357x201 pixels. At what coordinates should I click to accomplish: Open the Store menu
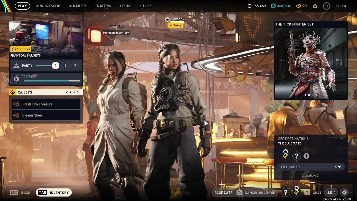(x=146, y=6)
